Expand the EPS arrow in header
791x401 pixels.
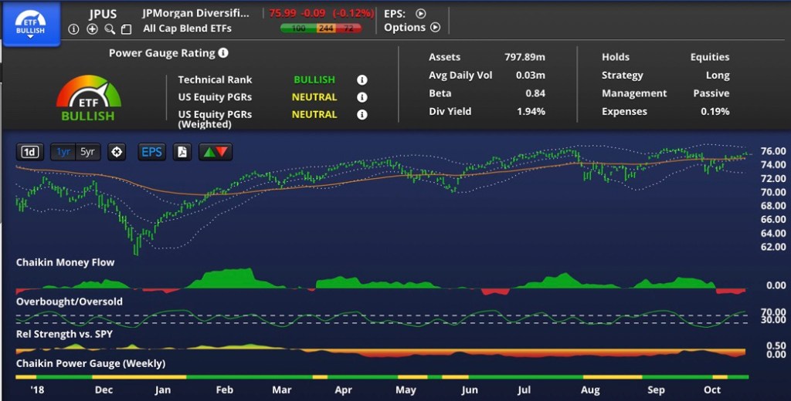pos(420,13)
